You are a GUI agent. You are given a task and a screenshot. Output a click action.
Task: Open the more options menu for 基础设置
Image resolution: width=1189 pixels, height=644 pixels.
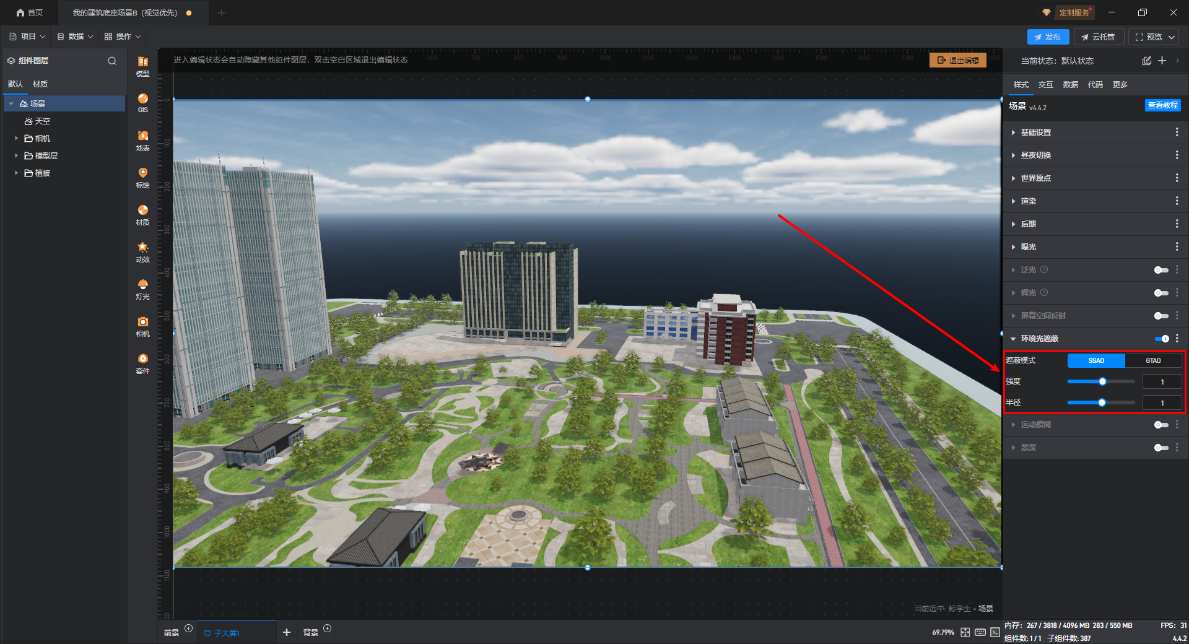pos(1177,133)
